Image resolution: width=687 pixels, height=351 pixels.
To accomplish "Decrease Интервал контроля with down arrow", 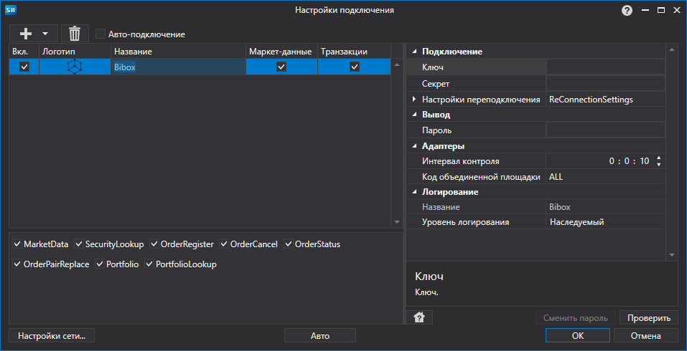I will (658, 164).
